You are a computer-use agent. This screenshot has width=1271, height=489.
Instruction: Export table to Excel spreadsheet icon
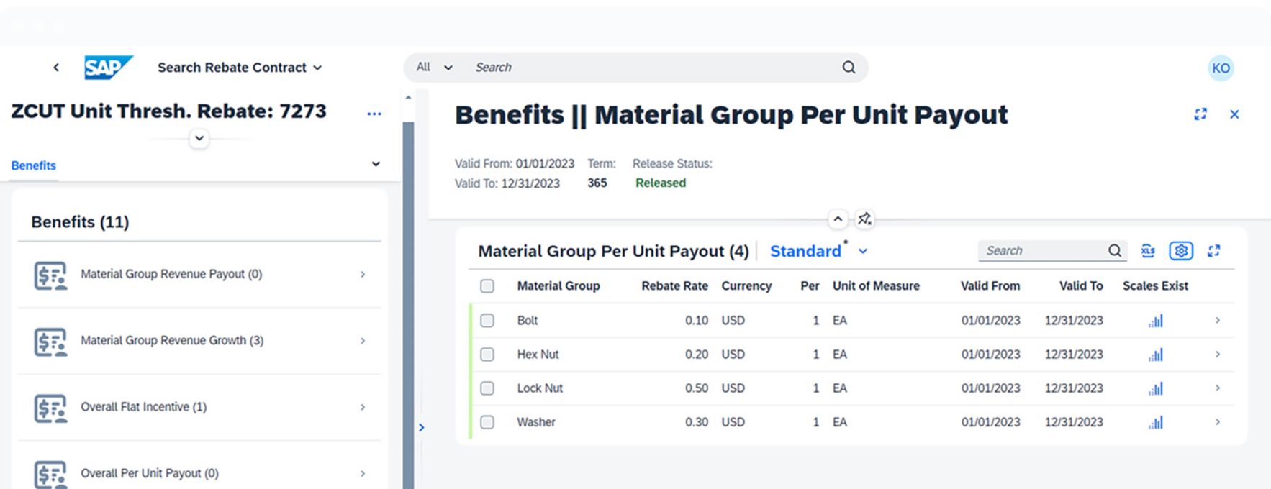1148,251
